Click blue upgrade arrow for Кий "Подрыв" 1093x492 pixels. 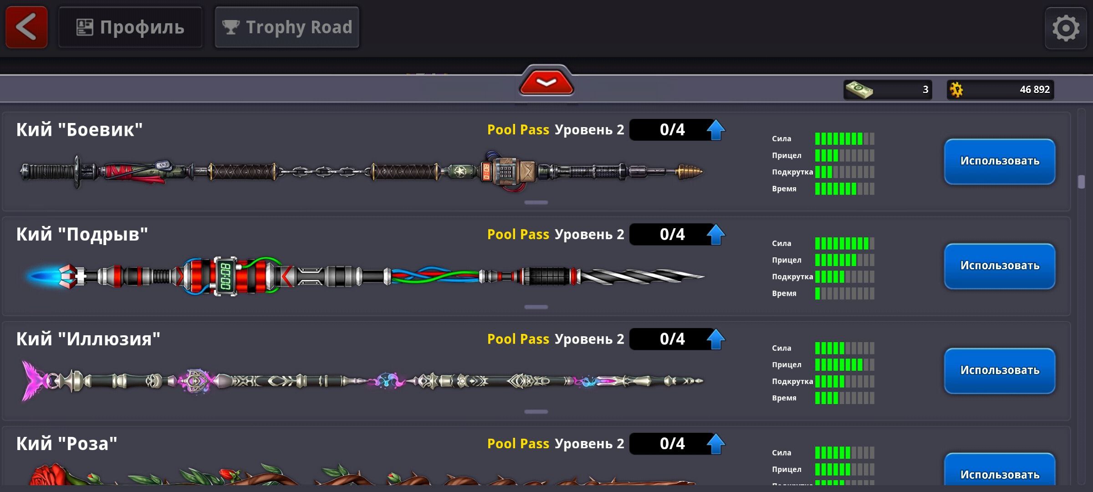pos(716,235)
